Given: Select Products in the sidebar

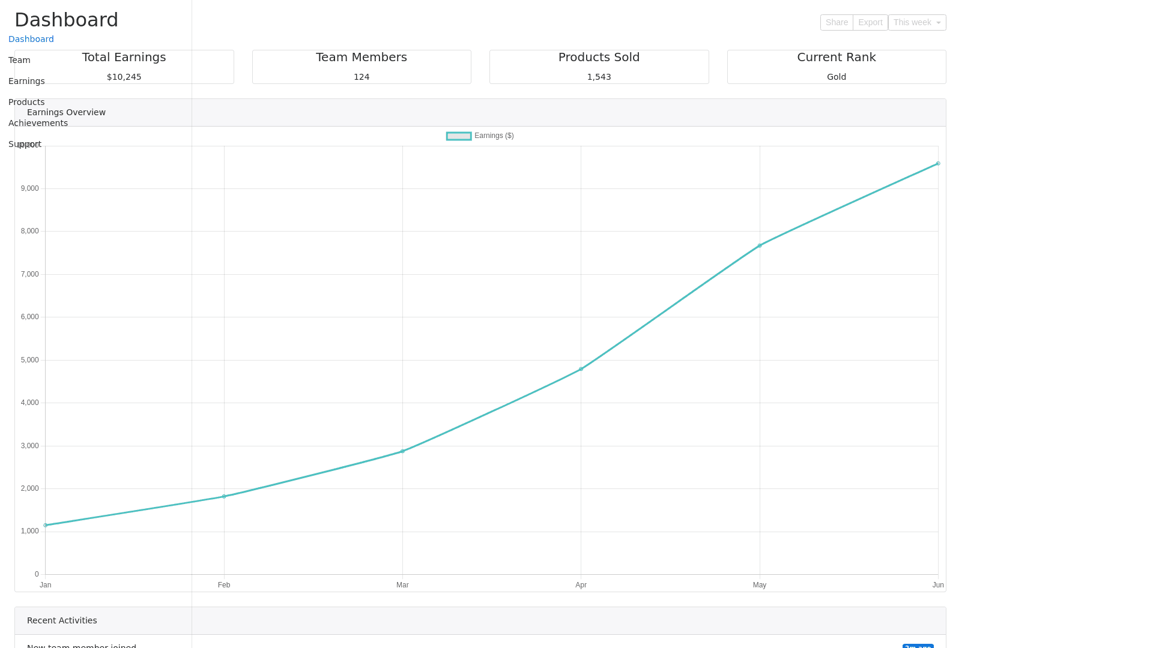Looking at the screenshot, I should [26, 102].
